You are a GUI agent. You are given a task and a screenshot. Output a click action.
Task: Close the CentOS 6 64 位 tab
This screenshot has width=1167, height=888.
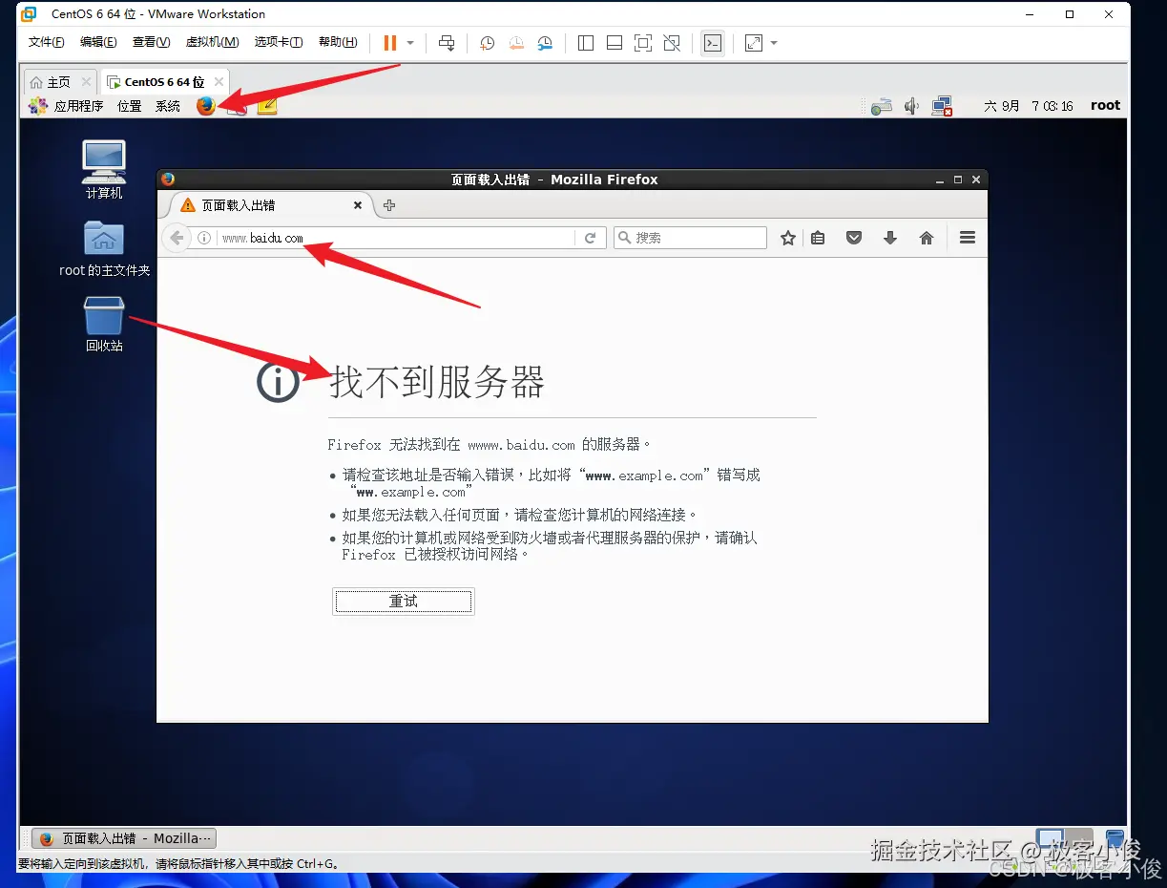pyautogui.click(x=219, y=82)
